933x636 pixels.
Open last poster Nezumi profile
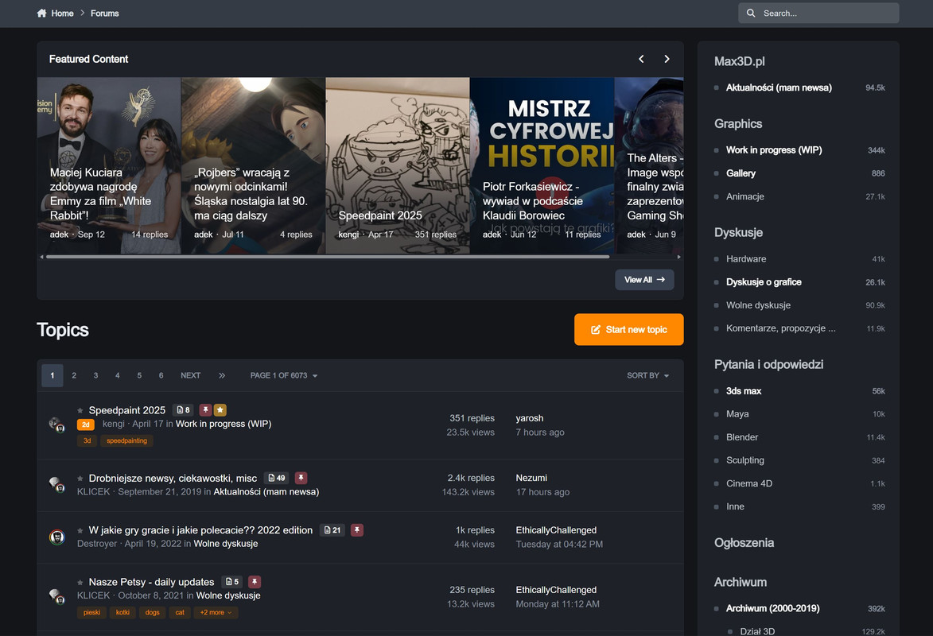tap(531, 478)
